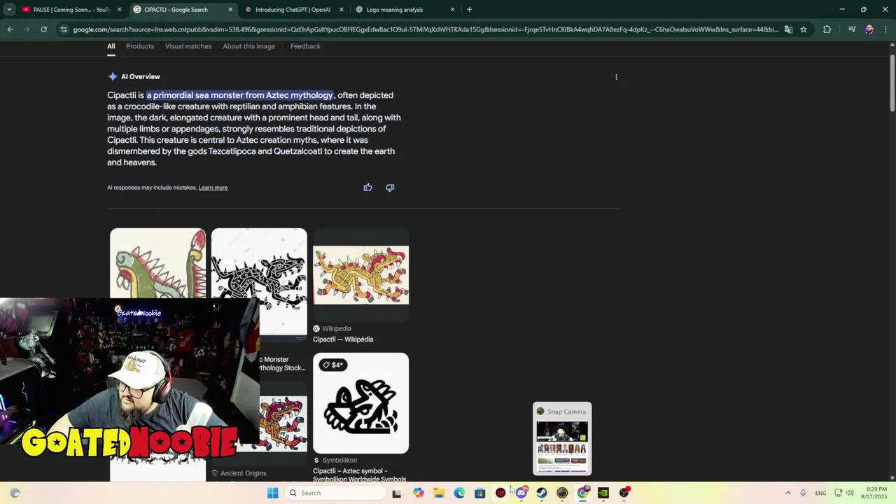Open Discord from the taskbar
Viewport: 896px width, 504px height.
click(x=521, y=493)
